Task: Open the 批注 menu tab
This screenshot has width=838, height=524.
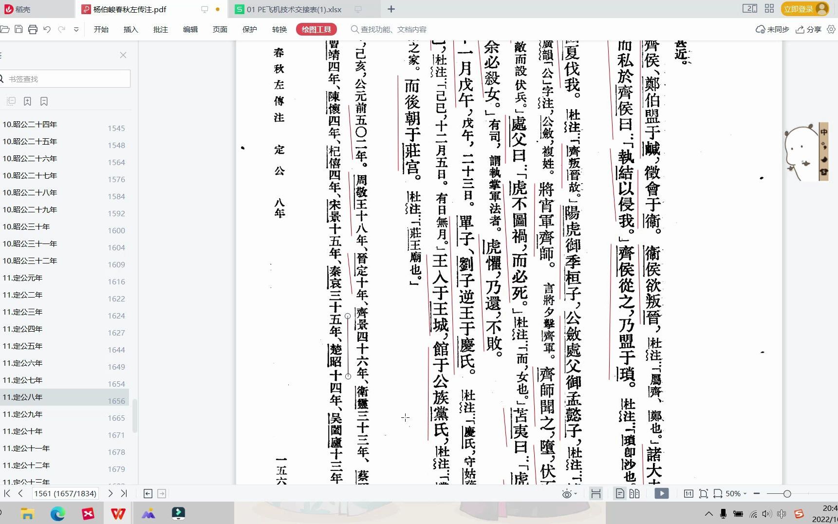Action: point(161,29)
